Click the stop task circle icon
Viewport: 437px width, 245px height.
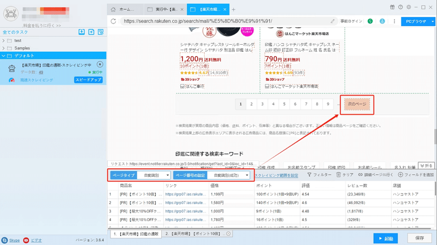coord(100,64)
